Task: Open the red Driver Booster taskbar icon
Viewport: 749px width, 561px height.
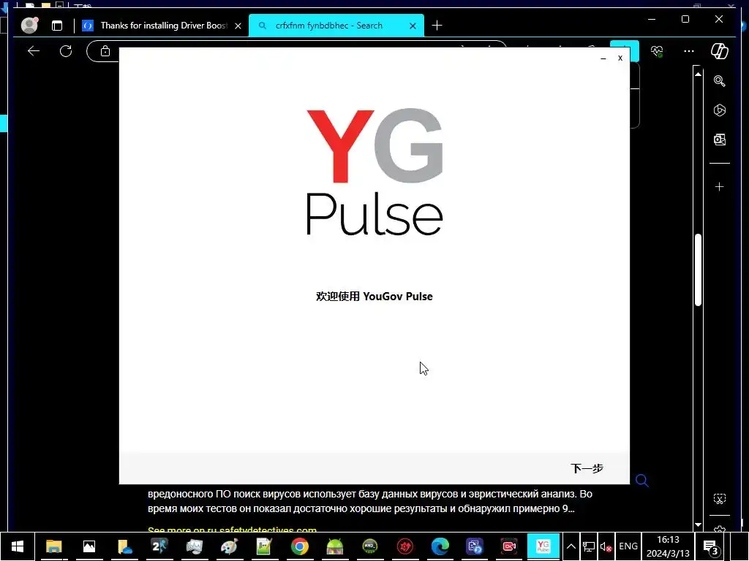Action: click(405, 546)
